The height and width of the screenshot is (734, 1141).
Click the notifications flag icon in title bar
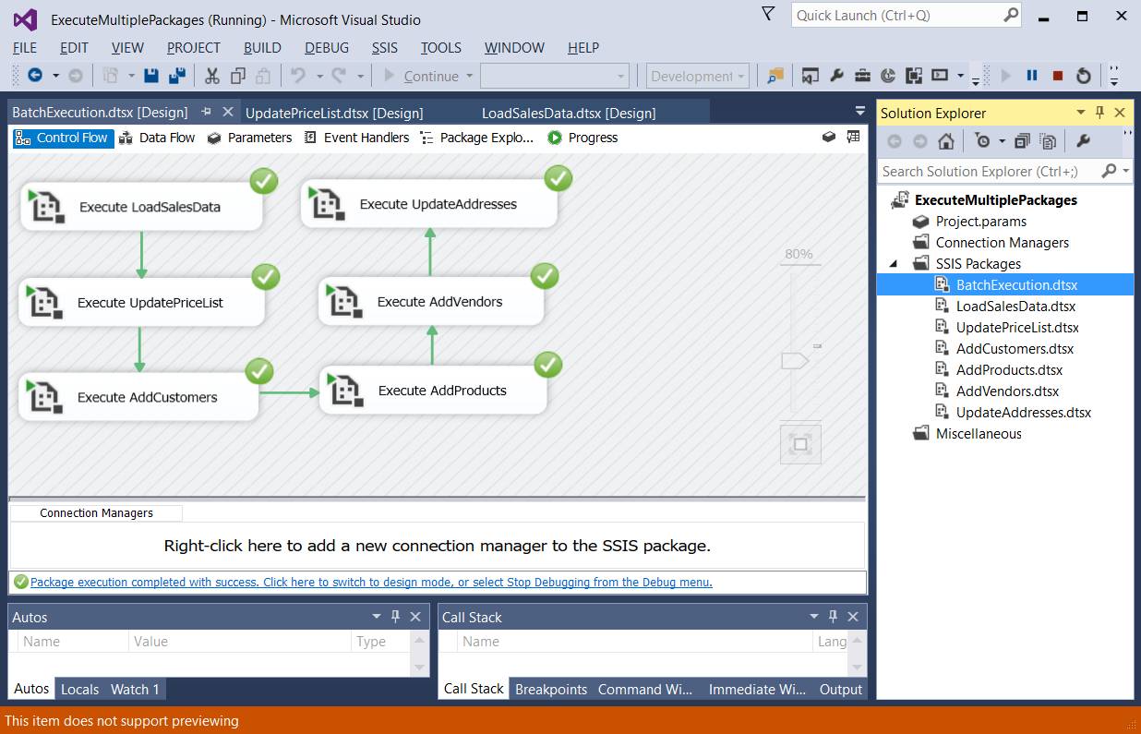(768, 14)
